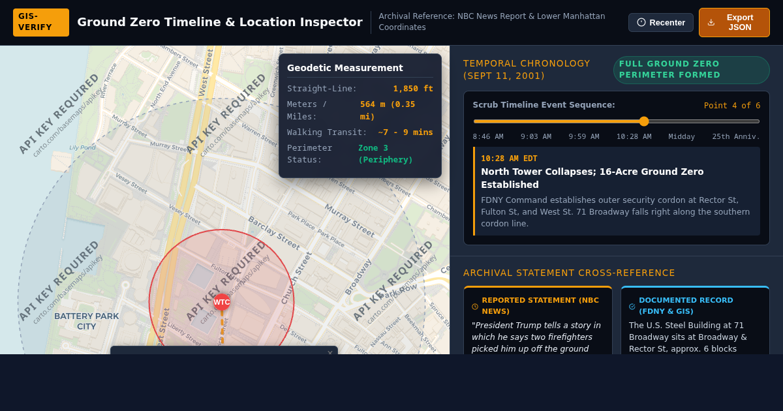Click the Church Street map label
Screen dimensions: 783x411
pyautogui.click(x=296, y=278)
